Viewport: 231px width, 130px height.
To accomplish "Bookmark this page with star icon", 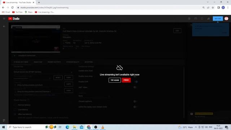I will (x=213, y=8).
